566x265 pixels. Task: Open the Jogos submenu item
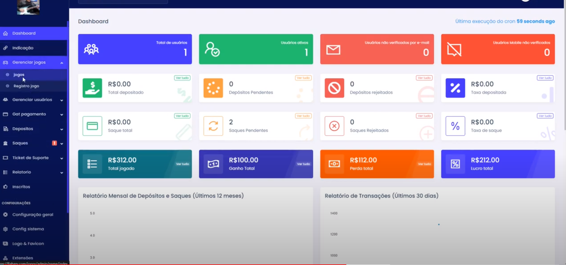[x=19, y=75]
